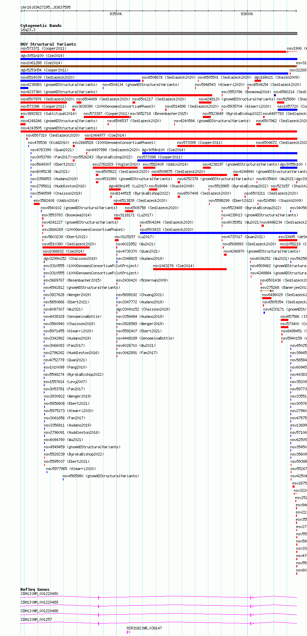307x636 pixels.
Task: Open gene CDH13|NM_001220490
Action: pyautogui.click(x=39, y=594)
